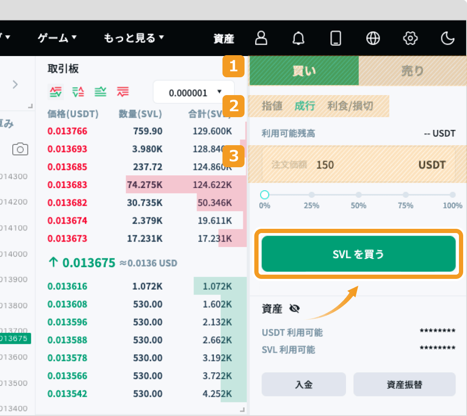Open notifications via the bell icon
Image resolution: width=467 pixels, height=416 pixels.
click(298, 38)
